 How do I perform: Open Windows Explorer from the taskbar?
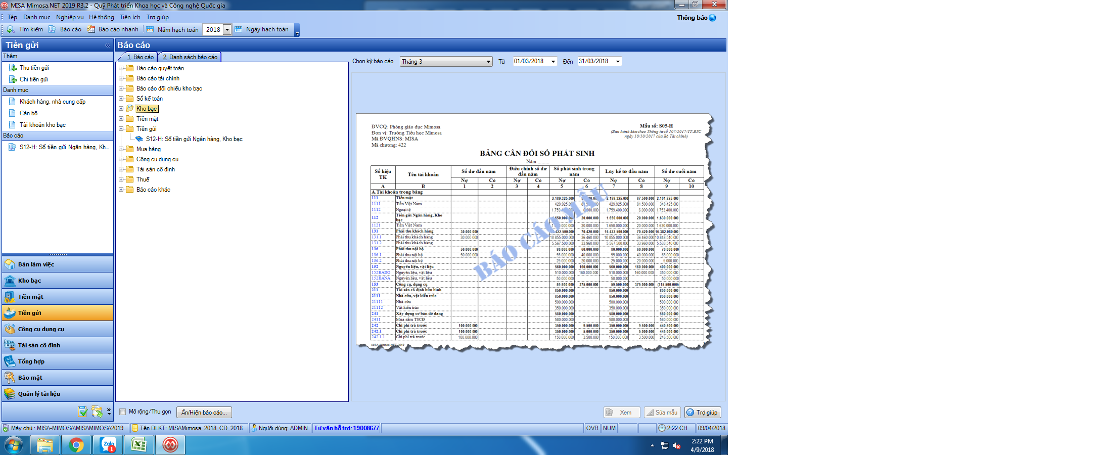click(x=45, y=445)
